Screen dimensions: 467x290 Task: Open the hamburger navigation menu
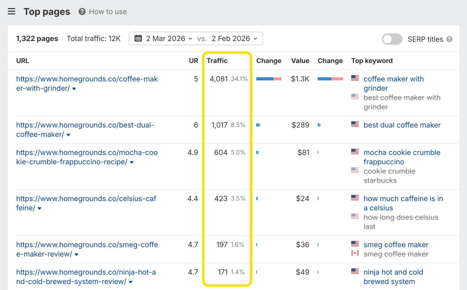click(x=11, y=11)
